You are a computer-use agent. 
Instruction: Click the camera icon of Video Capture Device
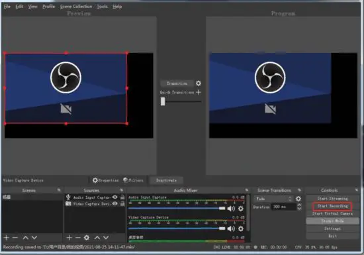click(68, 204)
